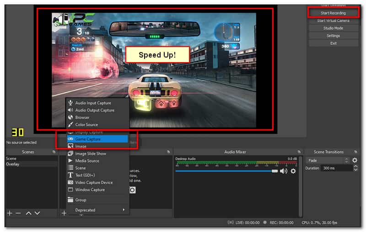Click the REC: 00:00:00 status

coord(281,222)
